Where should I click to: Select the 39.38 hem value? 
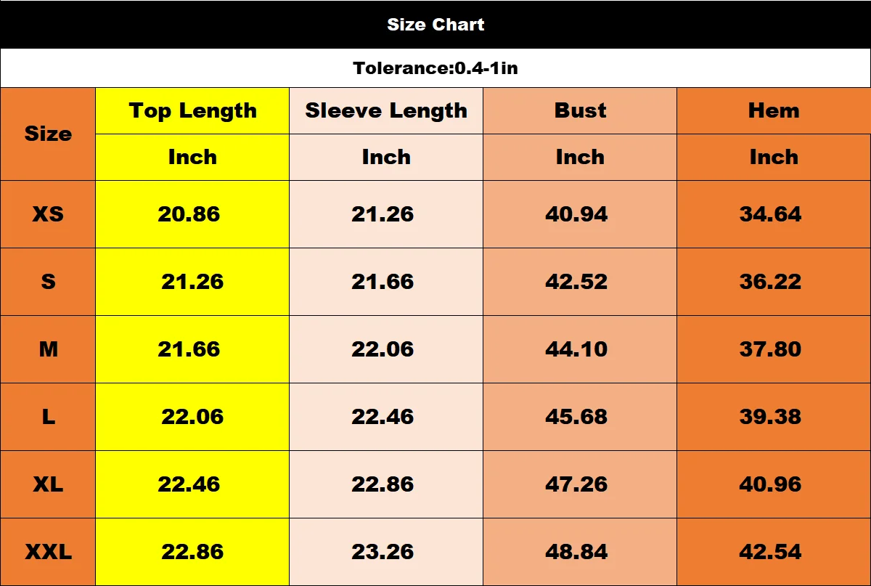coord(774,417)
